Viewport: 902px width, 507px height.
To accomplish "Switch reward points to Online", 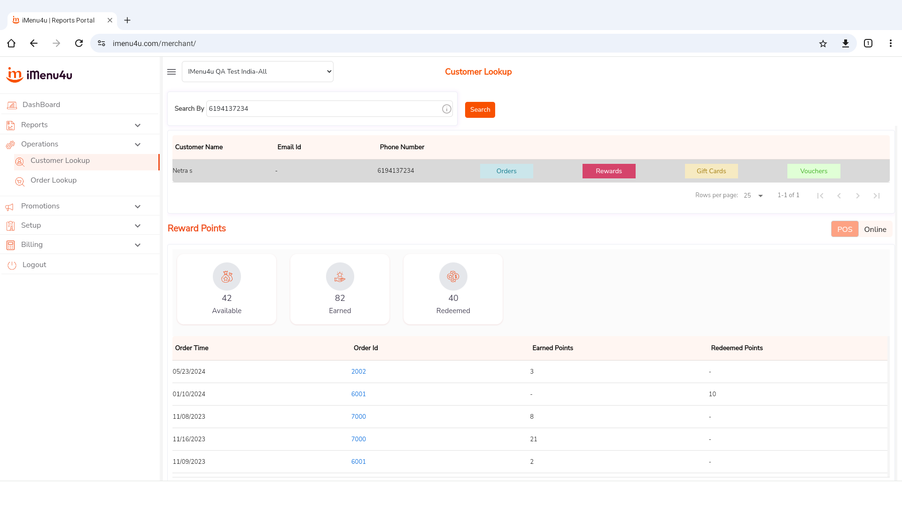I will tap(875, 229).
